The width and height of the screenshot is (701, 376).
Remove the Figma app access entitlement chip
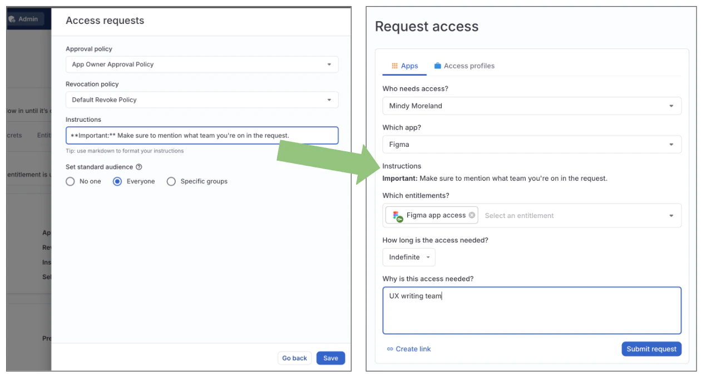pos(472,215)
